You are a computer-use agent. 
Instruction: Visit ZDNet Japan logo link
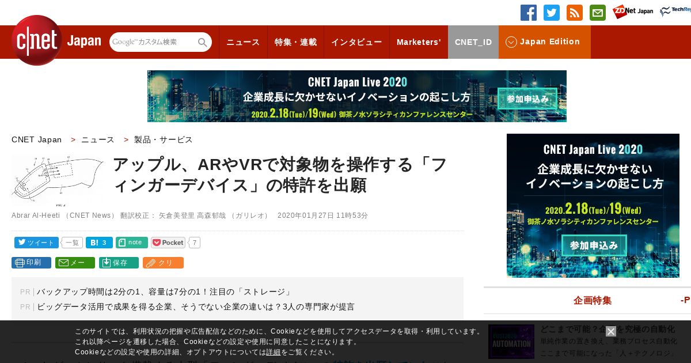[x=633, y=12]
